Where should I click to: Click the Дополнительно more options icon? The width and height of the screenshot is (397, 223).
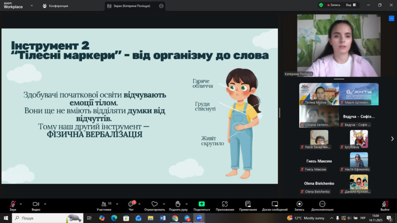pos(322,205)
